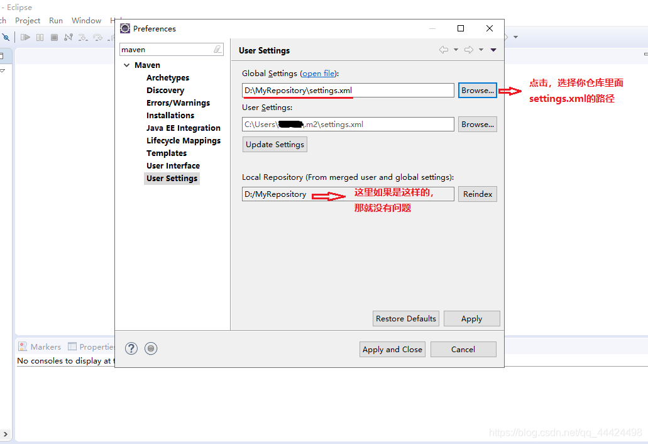Click Restore Defaults button

coord(406,319)
